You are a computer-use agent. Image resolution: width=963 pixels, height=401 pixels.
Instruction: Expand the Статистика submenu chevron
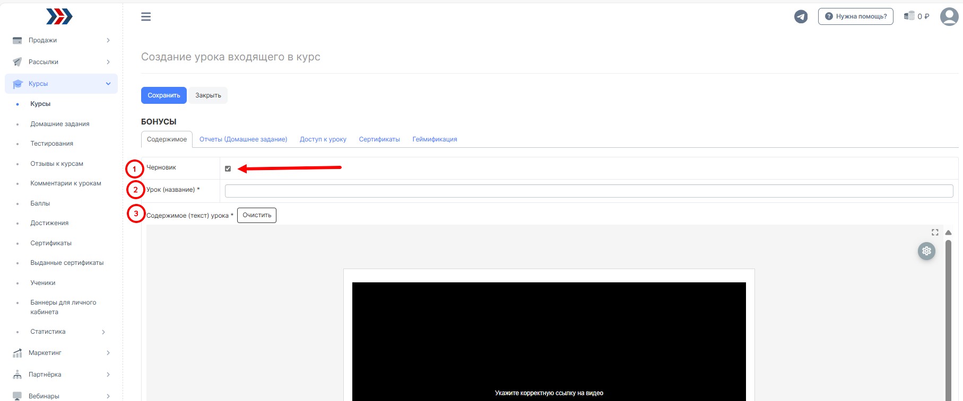(103, 332)
